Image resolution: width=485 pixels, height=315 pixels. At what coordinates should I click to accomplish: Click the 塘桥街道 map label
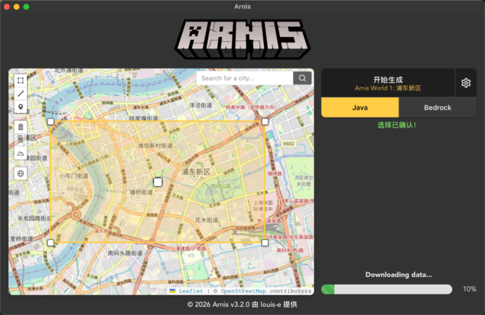coord(141,193)
